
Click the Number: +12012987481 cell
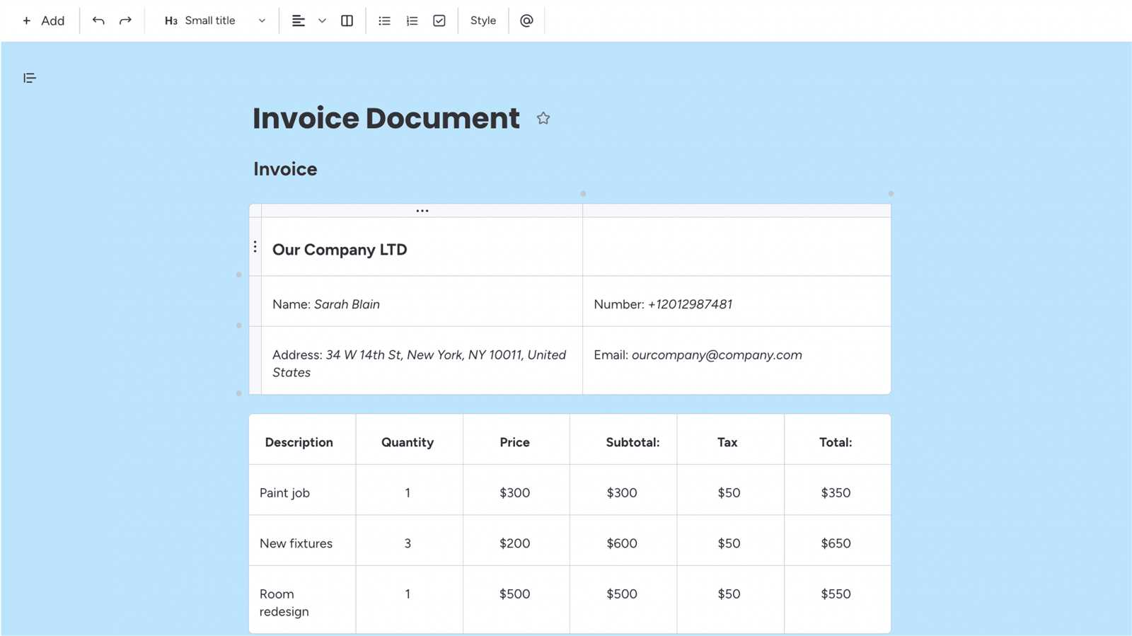click(737, 301)
